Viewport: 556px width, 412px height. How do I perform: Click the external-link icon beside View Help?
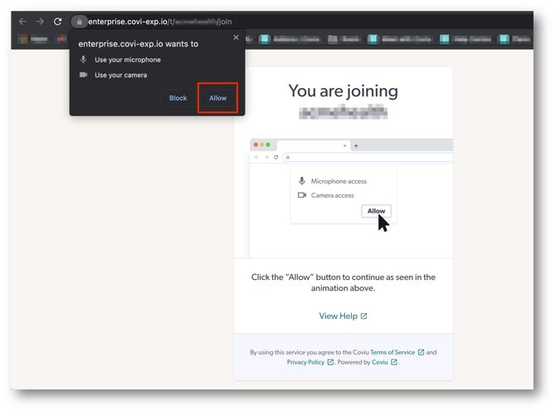363,316
